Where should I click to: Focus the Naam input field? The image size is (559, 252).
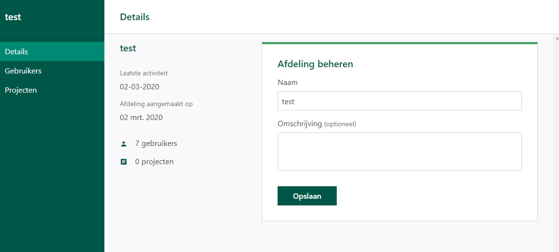click(400, 101)
